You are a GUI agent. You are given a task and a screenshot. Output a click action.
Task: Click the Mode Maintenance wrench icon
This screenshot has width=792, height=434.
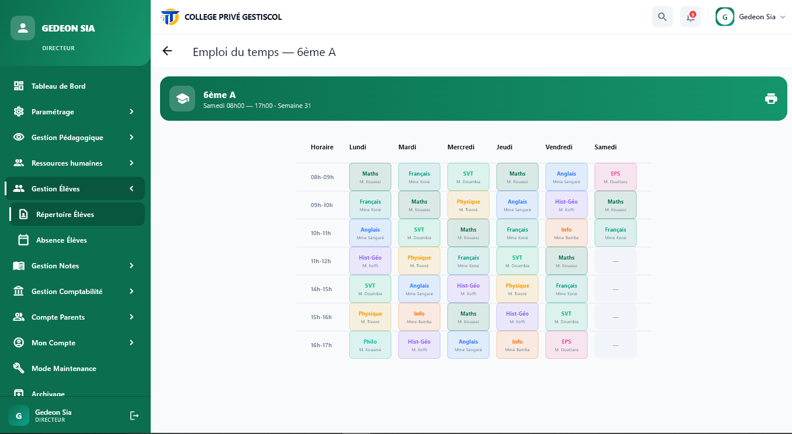(19, 368)
